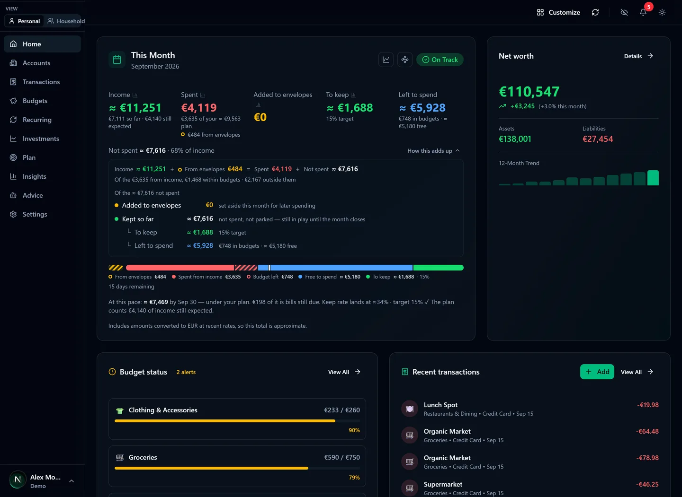Click the alert icon beside Budget status

112,372
